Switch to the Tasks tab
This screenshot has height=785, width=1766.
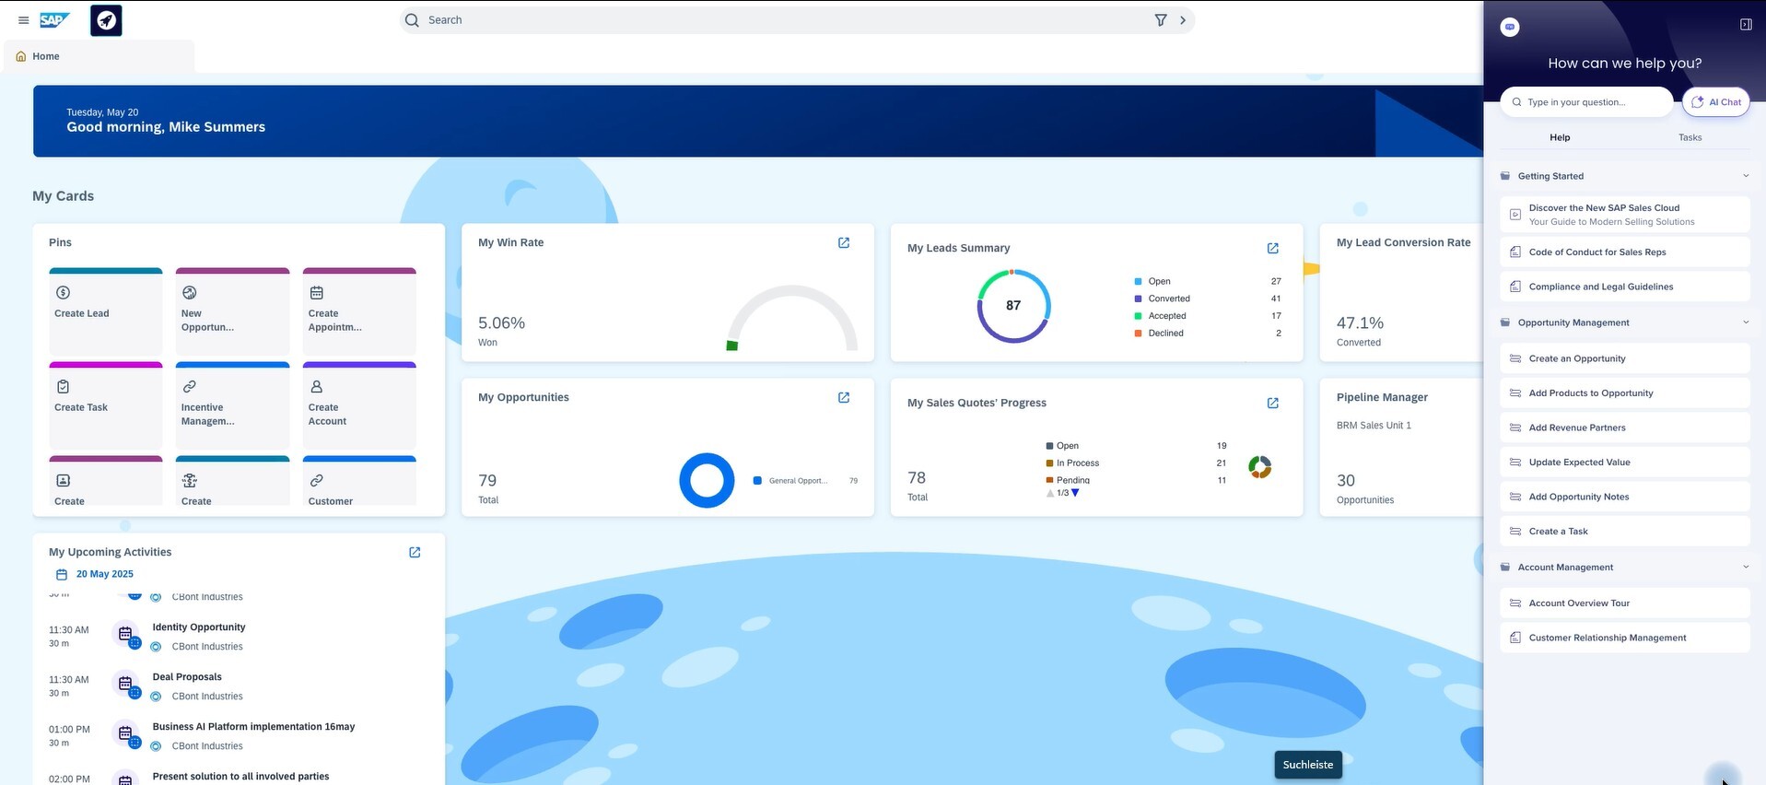[1690, 138]
